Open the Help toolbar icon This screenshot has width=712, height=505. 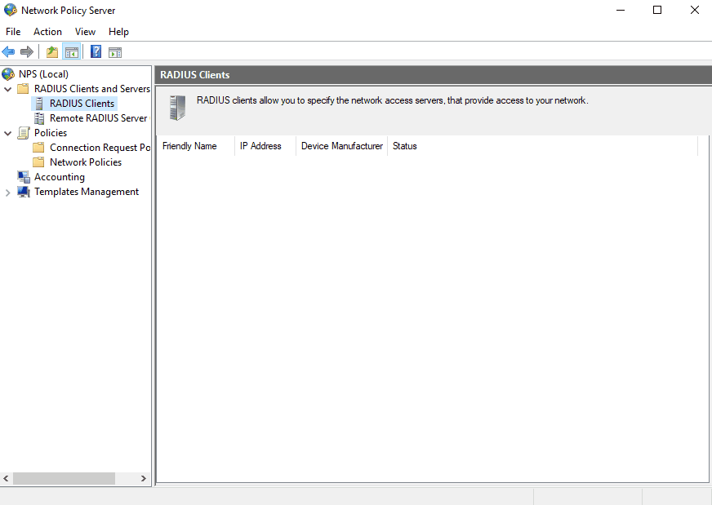point(96,51)
